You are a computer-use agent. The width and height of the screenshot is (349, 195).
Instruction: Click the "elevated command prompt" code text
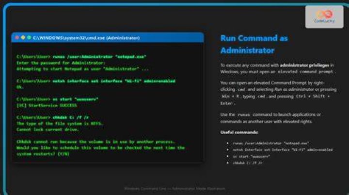[x=305, y=72]
